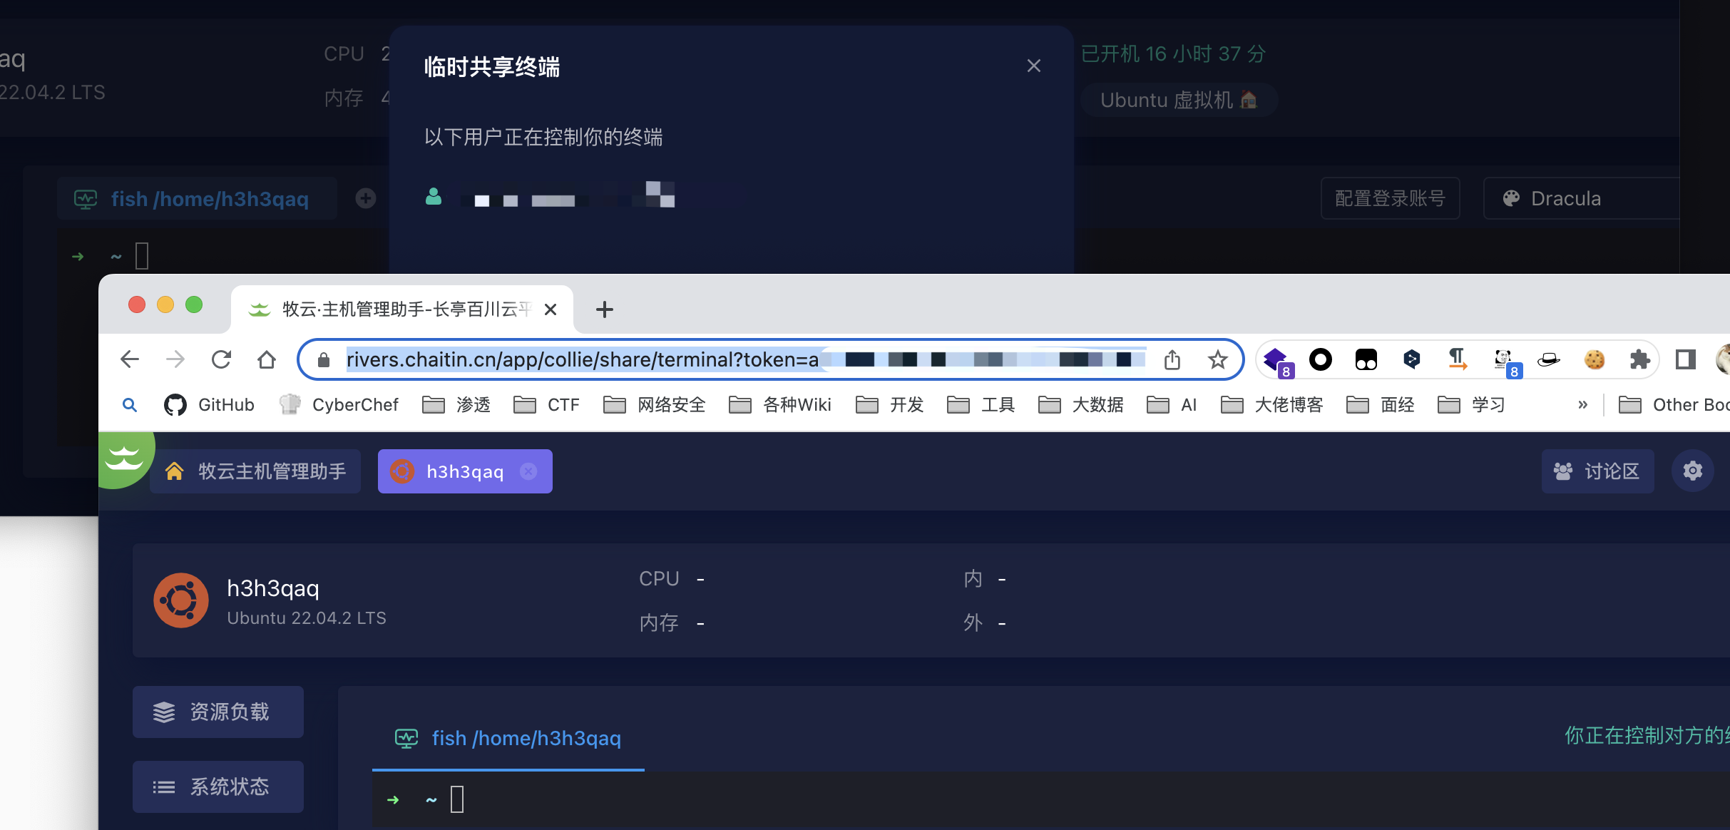Switch to fish /home/h3h3qaq terminal tab
The width and height of the screenshot is (1730, 830).
click(x=508, y=739)
